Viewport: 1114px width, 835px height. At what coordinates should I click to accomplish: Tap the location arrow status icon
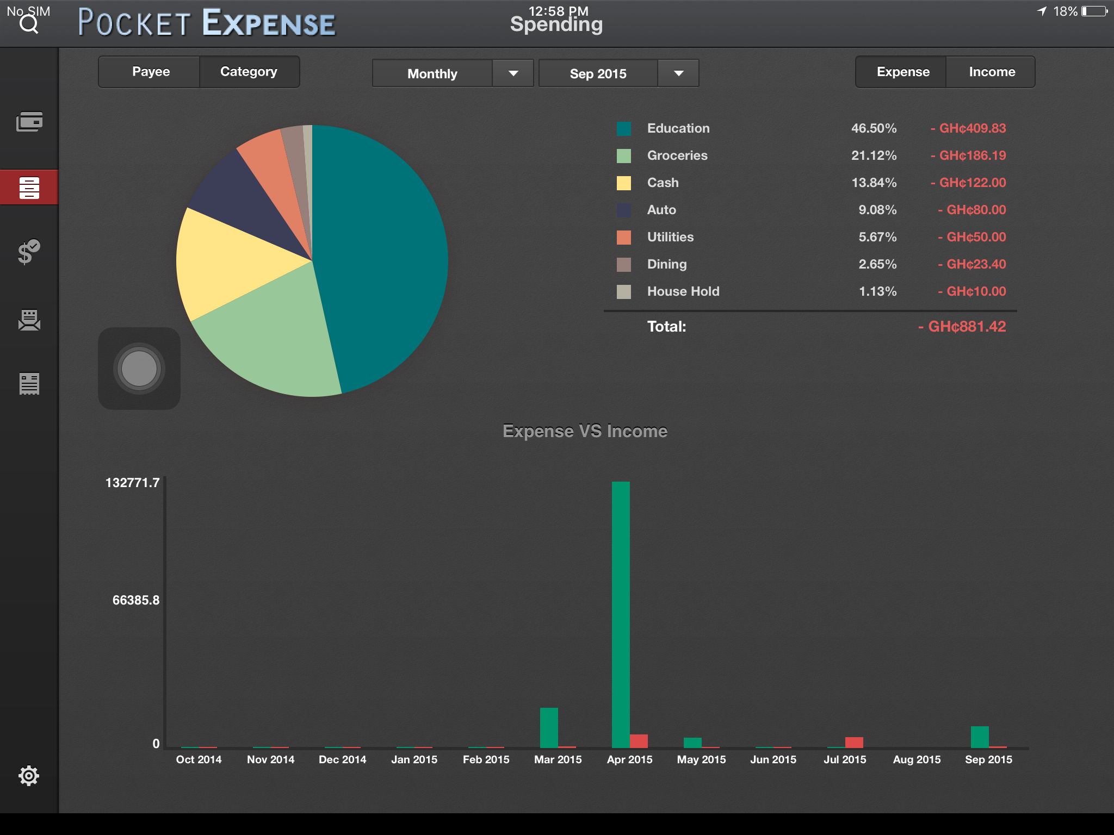[x=1042, y=11]
